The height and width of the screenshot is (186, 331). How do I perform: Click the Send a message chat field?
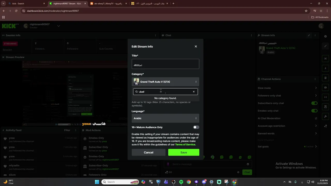pyautogui.click(x=208, y=164)
